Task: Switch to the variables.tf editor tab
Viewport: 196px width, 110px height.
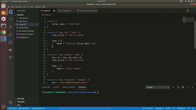Action: coord(66,11)
